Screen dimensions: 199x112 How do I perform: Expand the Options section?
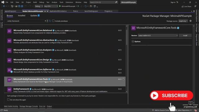coord(133,41)
